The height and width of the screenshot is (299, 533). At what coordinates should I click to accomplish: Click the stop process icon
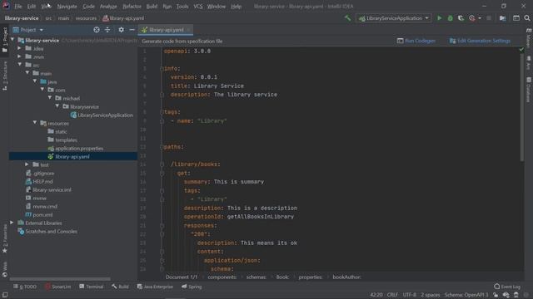click(489, 18)
